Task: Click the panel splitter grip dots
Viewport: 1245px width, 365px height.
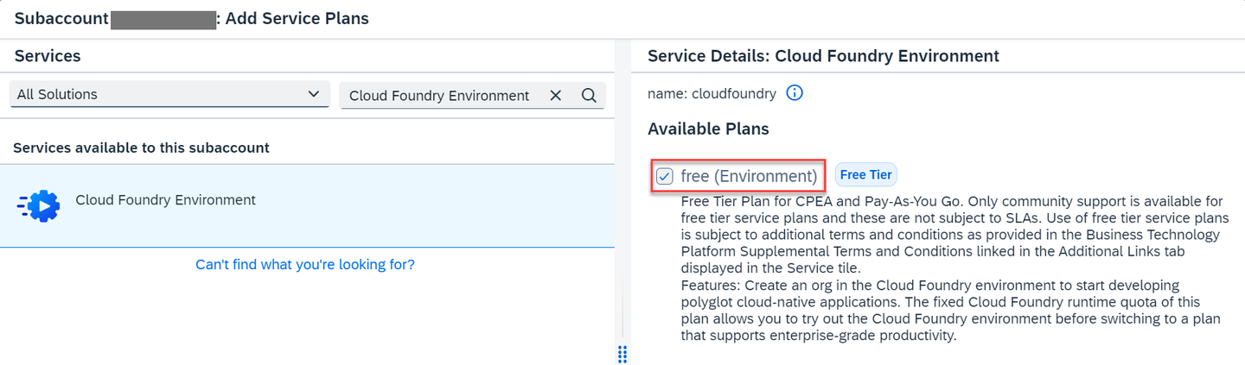Action: [622, 354]
